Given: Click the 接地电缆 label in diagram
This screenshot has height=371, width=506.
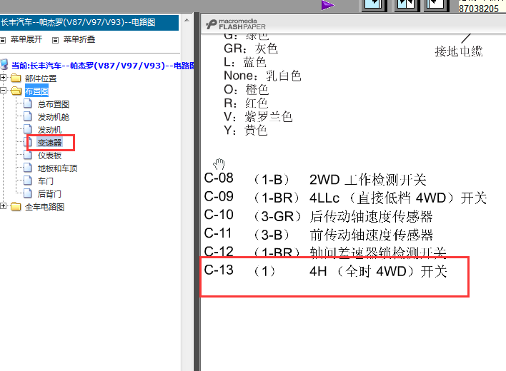Looking at the screenshot, I should click(x=459, y=51).
